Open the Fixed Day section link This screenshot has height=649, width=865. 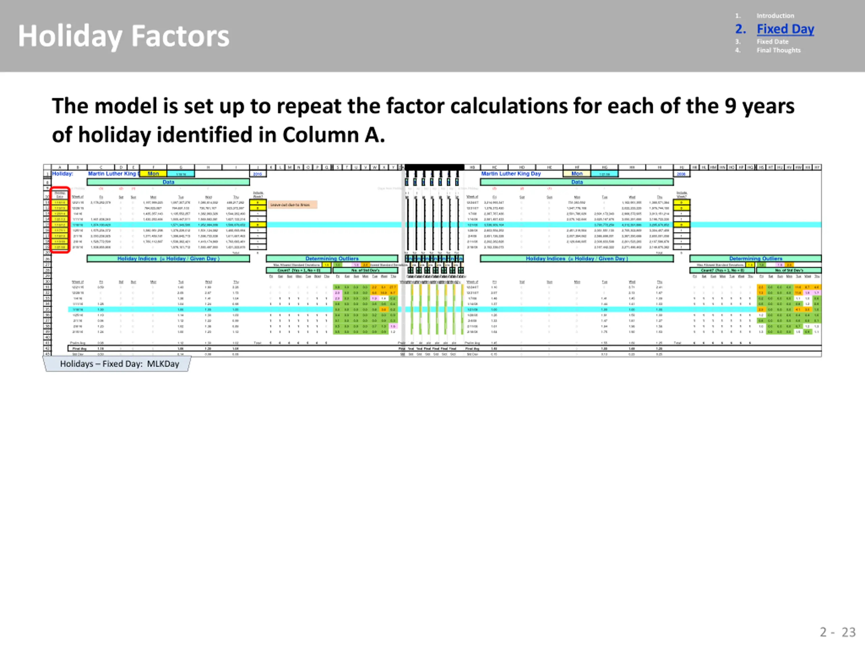[x=785, y=29]
